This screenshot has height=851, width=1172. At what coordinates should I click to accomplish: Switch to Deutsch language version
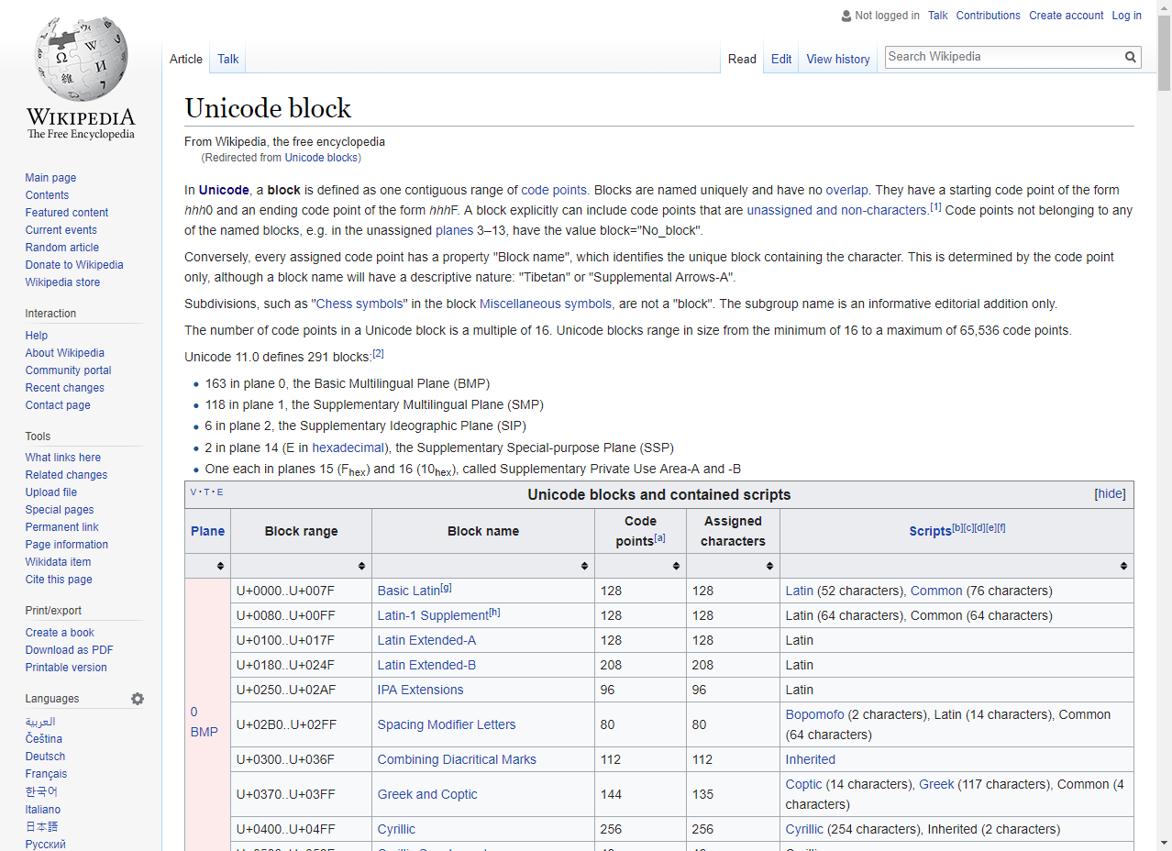[45, 757]
